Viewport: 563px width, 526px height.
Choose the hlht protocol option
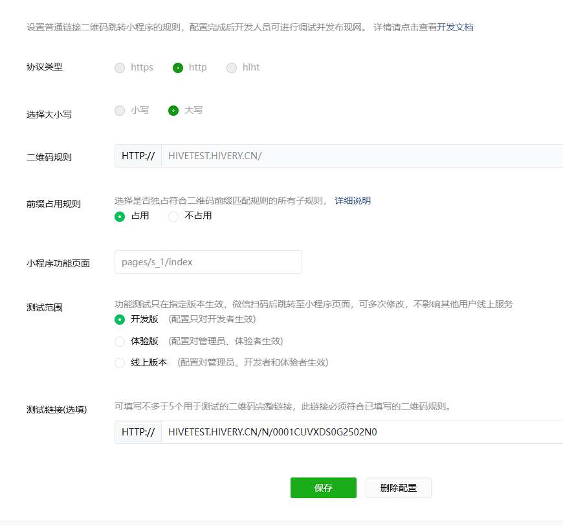pos(232,67)
